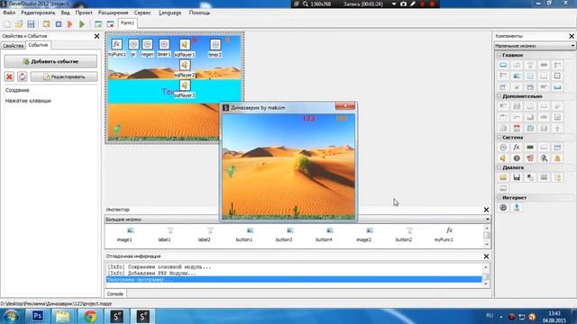Pick the download component under Интернет
This screenshot has width=577, height=324.
517,208
